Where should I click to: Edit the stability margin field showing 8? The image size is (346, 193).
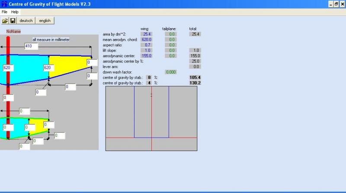[x=148, y=77]
